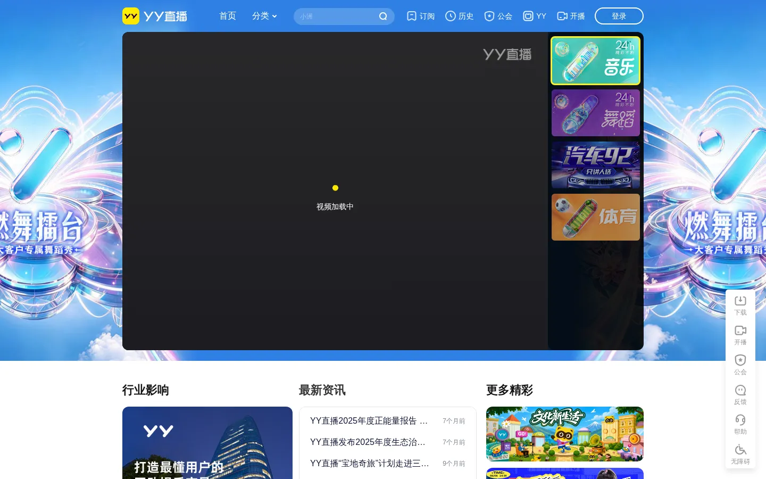Open the 文化新生活 banner

(565, 434)
